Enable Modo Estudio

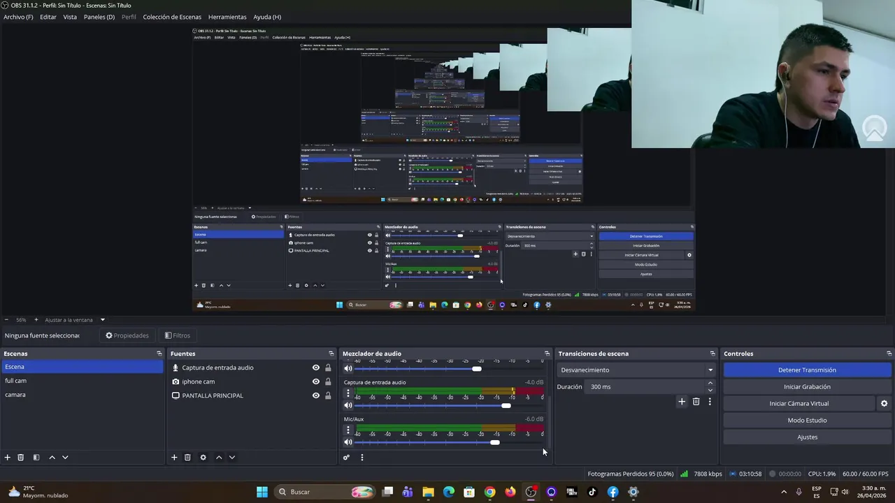(x=807, y=421)
